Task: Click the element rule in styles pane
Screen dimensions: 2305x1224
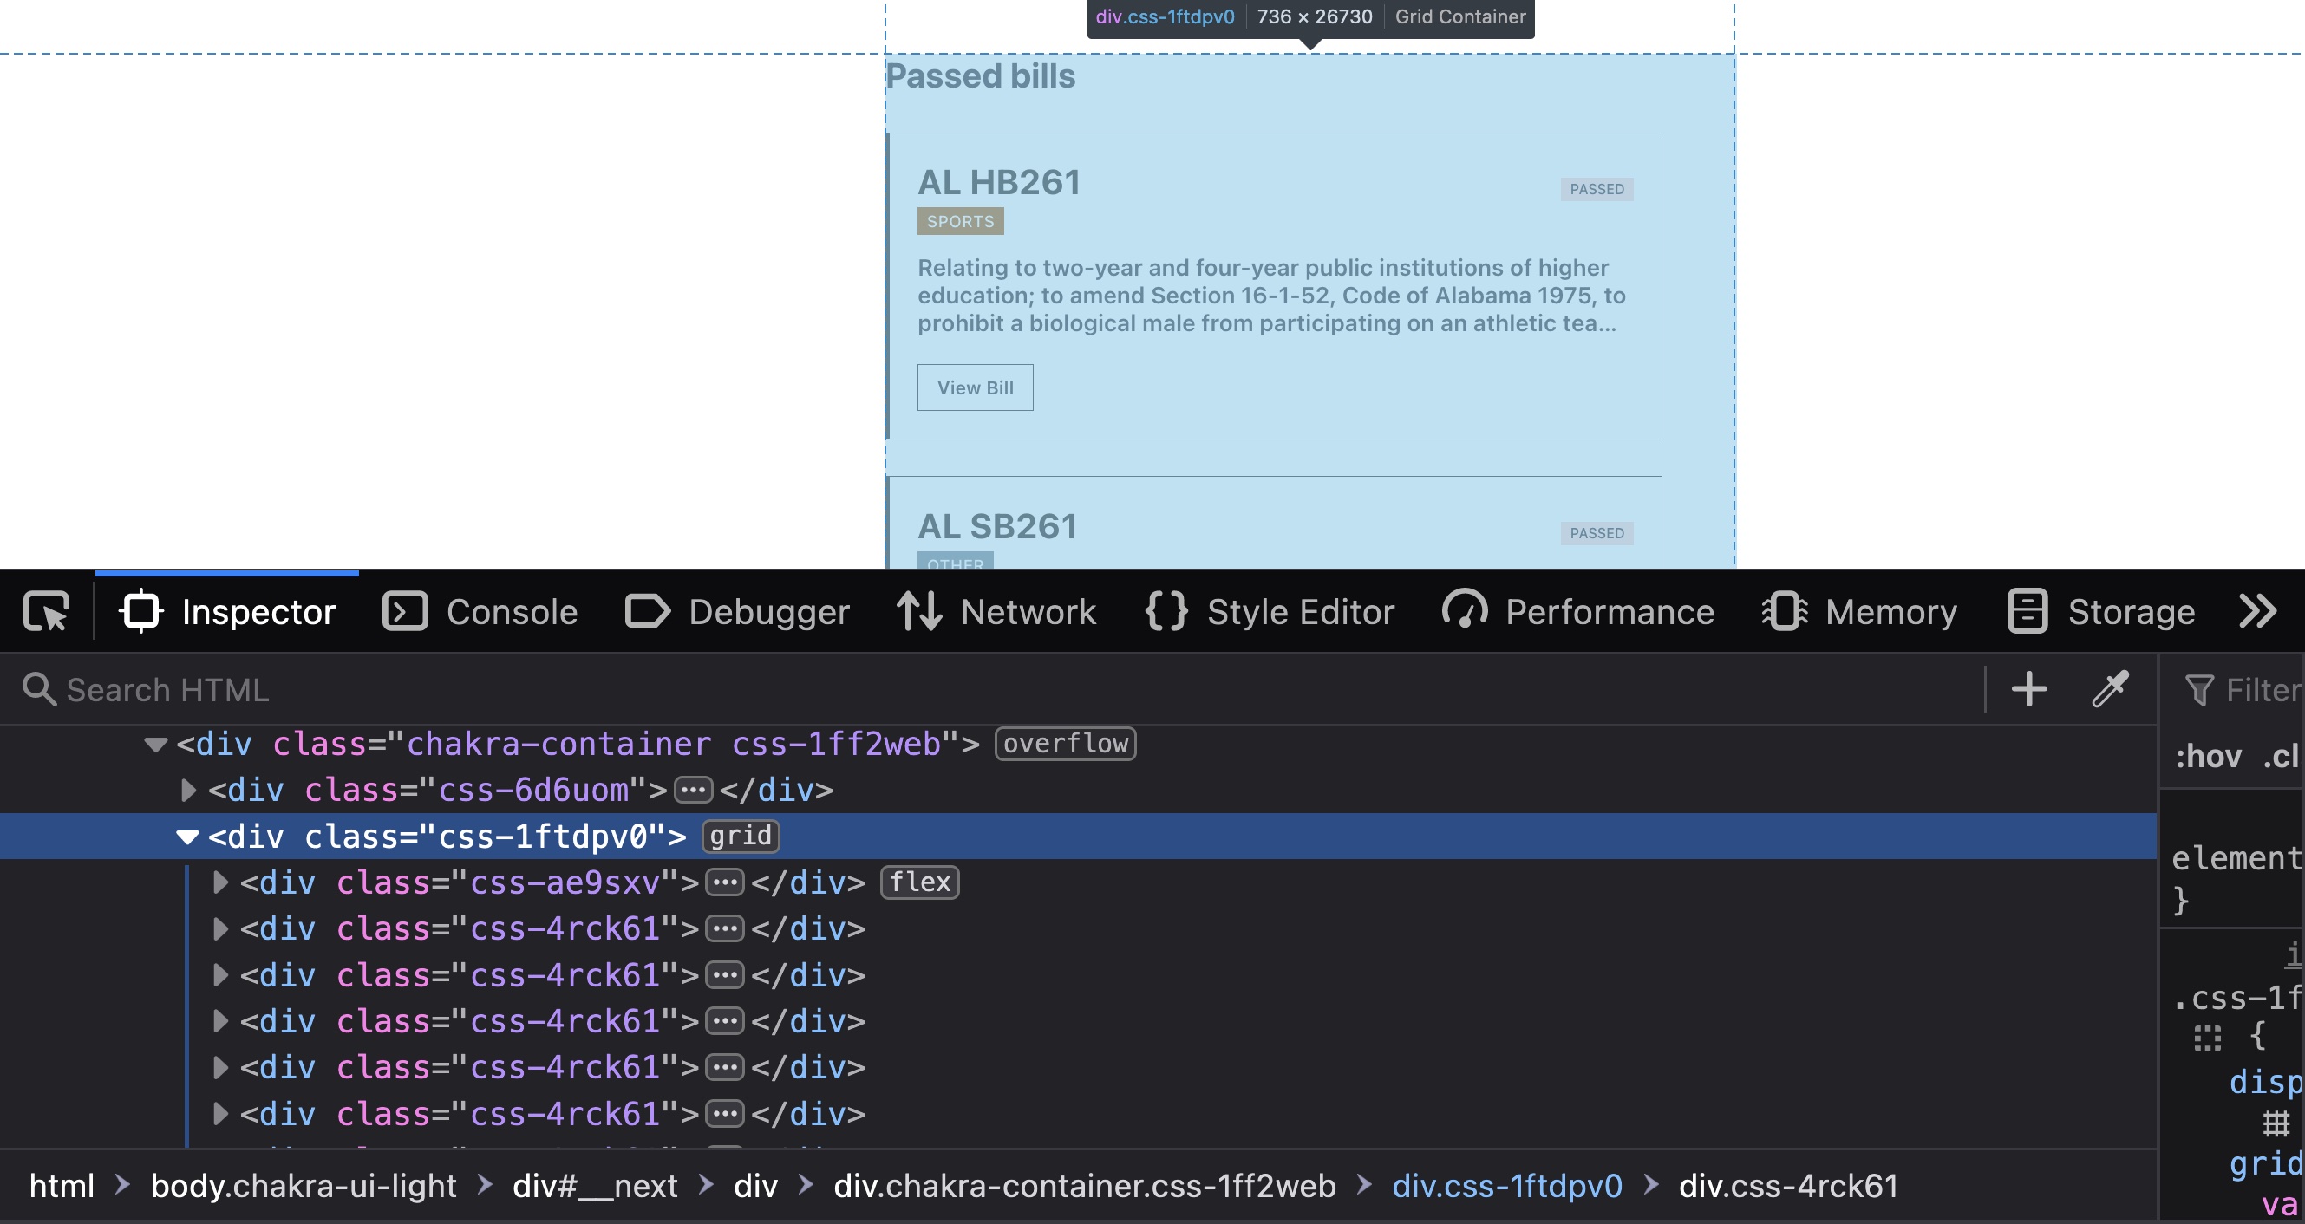Action: [2236, 859]
